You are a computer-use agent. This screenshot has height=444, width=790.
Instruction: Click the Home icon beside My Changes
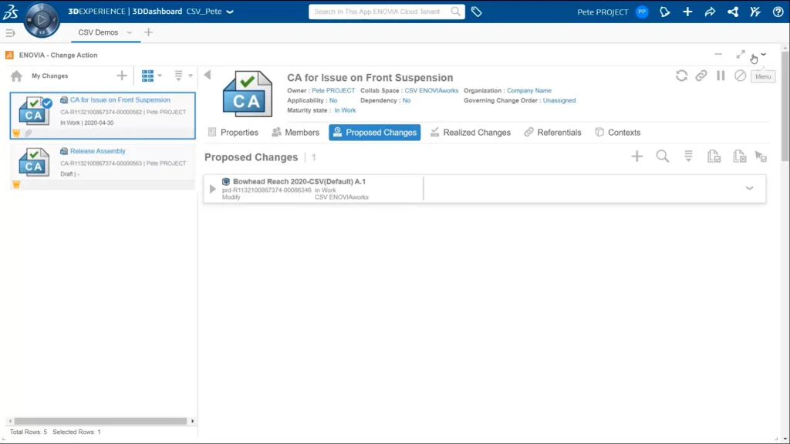[x=16, y=76]
